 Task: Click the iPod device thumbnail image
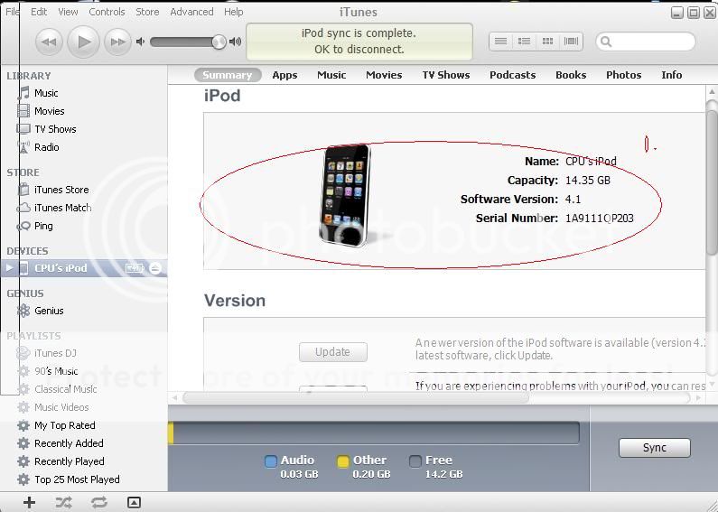pos(345,196)
